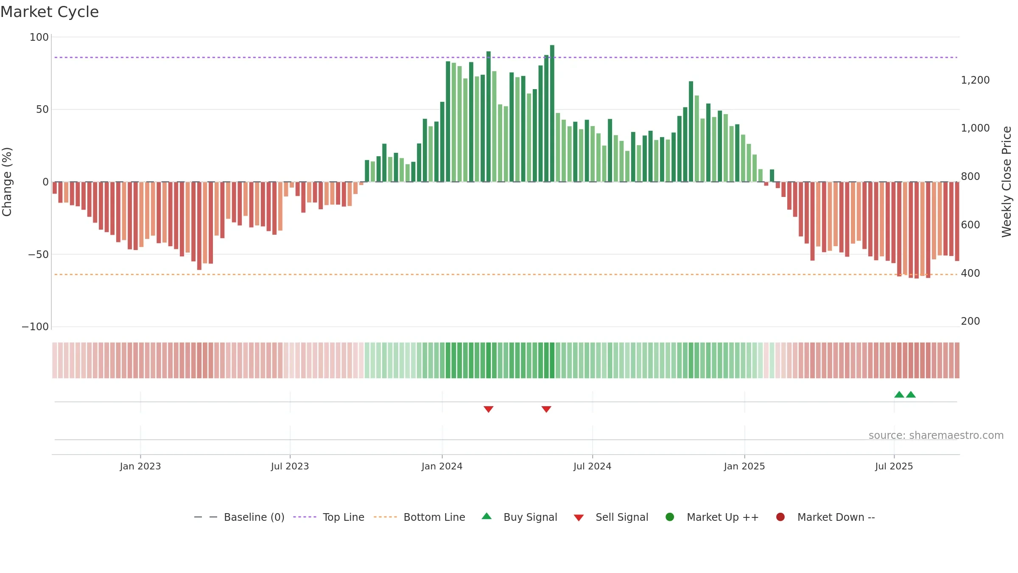Click the Market Cycle chart title
Screen dimensions: 1018x573
click(x=50, y=12)
